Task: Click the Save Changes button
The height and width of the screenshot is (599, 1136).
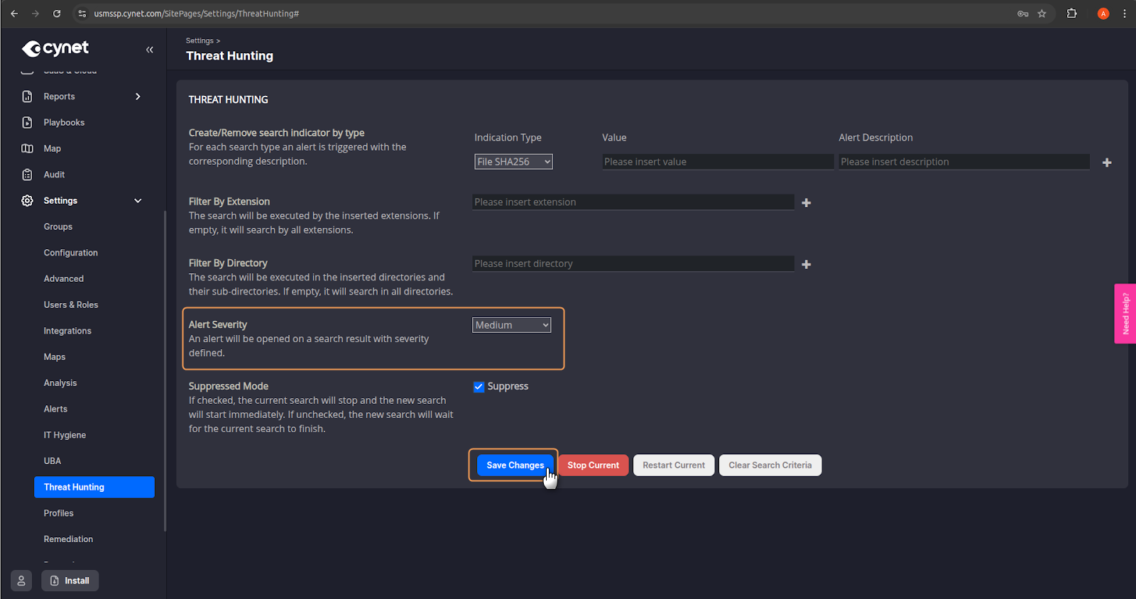Action: coord(515,466)
